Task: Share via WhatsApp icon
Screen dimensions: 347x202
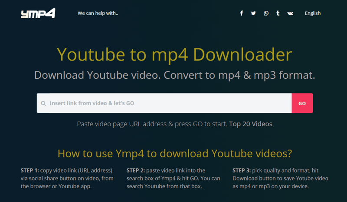Action: (266, 13)
